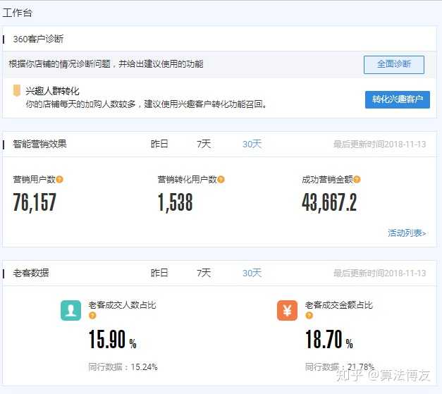Click help icon under 老客成交金额占比
This screenshot has width=442, height=394.
(x=309, y=316)
